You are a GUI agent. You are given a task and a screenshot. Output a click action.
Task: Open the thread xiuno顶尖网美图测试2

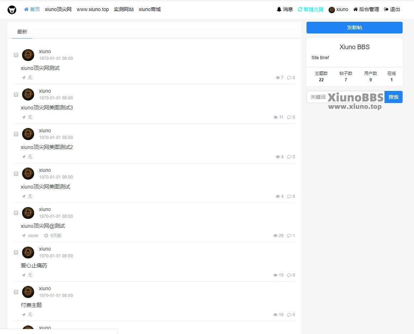click(x=47, y=147)
